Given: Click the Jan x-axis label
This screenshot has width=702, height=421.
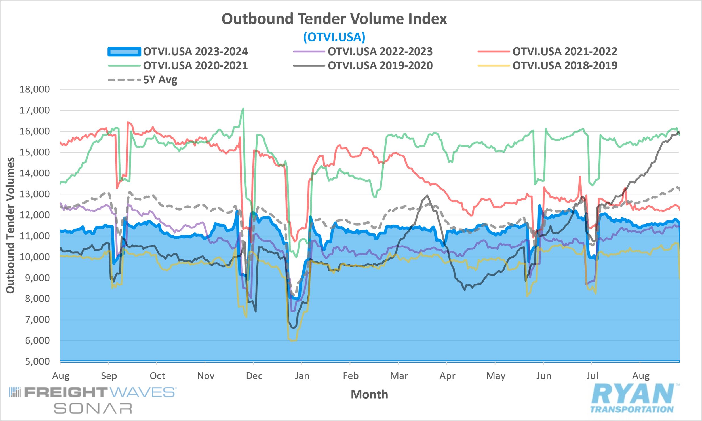Looking at the screenshot, I should click(x=302, y=376).
